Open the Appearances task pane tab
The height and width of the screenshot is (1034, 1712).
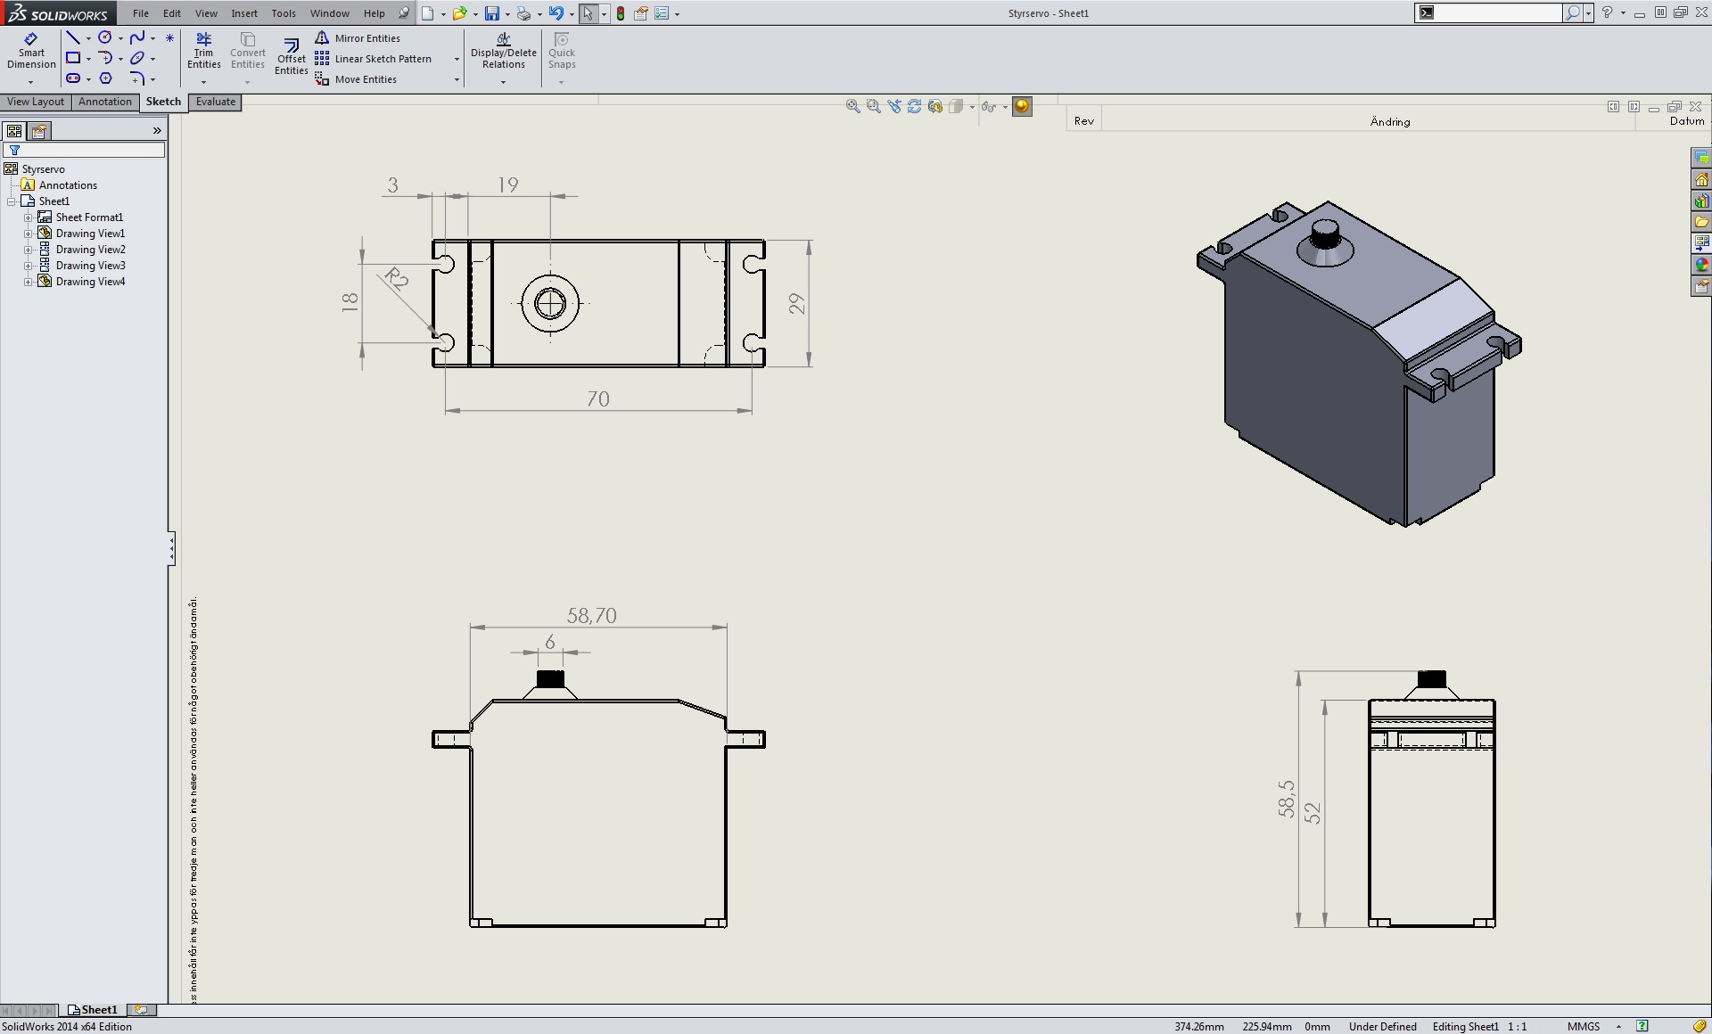point(1701,265)
